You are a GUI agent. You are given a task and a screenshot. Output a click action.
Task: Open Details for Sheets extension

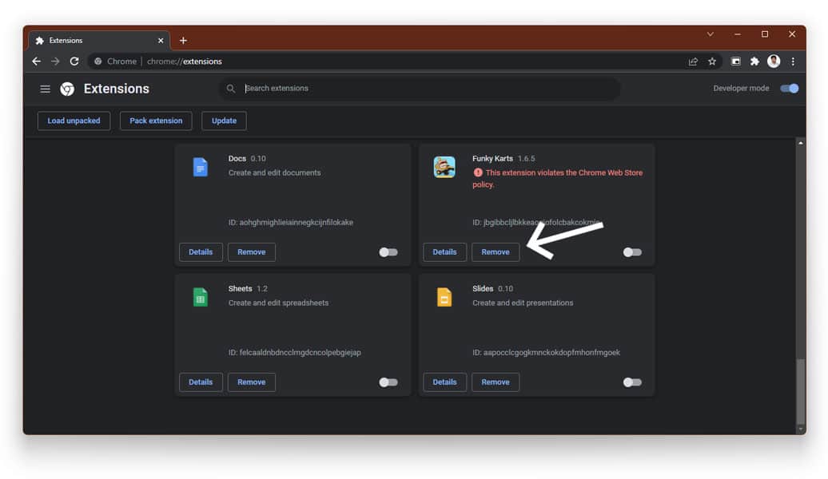click(x=201, y=382)
